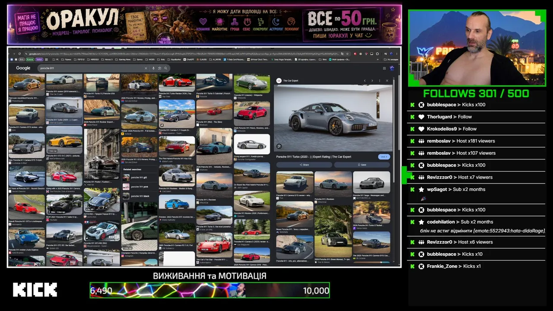Open the Porsche 911 Turbo S Cabriolet thumbnail

214,83
